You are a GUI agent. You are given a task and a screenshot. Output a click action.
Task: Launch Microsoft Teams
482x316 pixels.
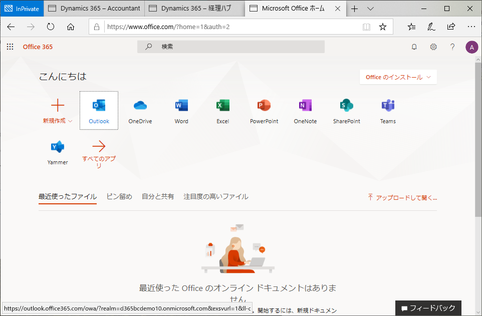coord(388,110)
